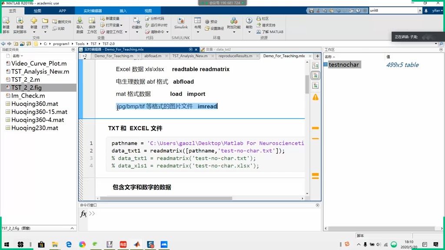Open the command window actions menu

(318, 205)
